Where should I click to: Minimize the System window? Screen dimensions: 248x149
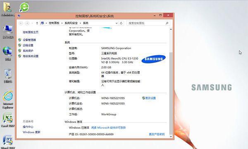(155, 16)
